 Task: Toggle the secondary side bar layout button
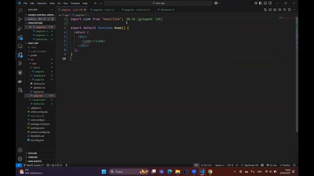coord(270,3)
